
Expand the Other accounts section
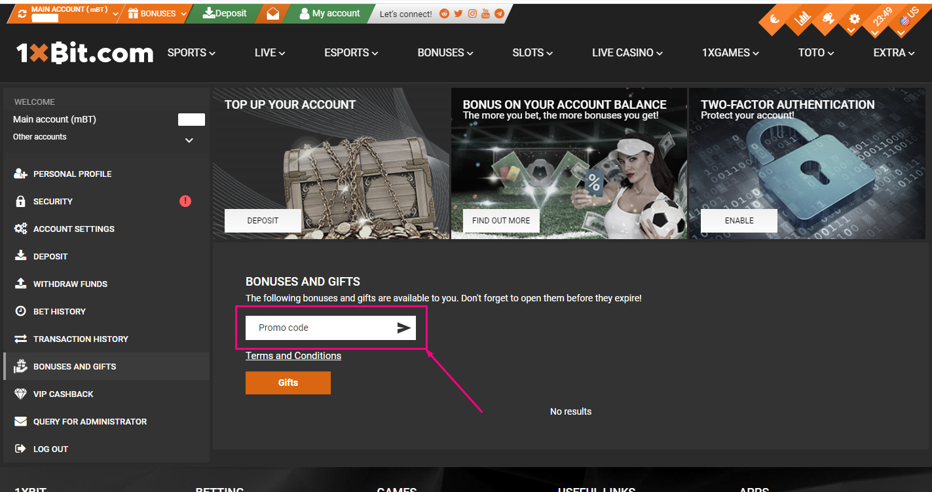tap(189, 139)
